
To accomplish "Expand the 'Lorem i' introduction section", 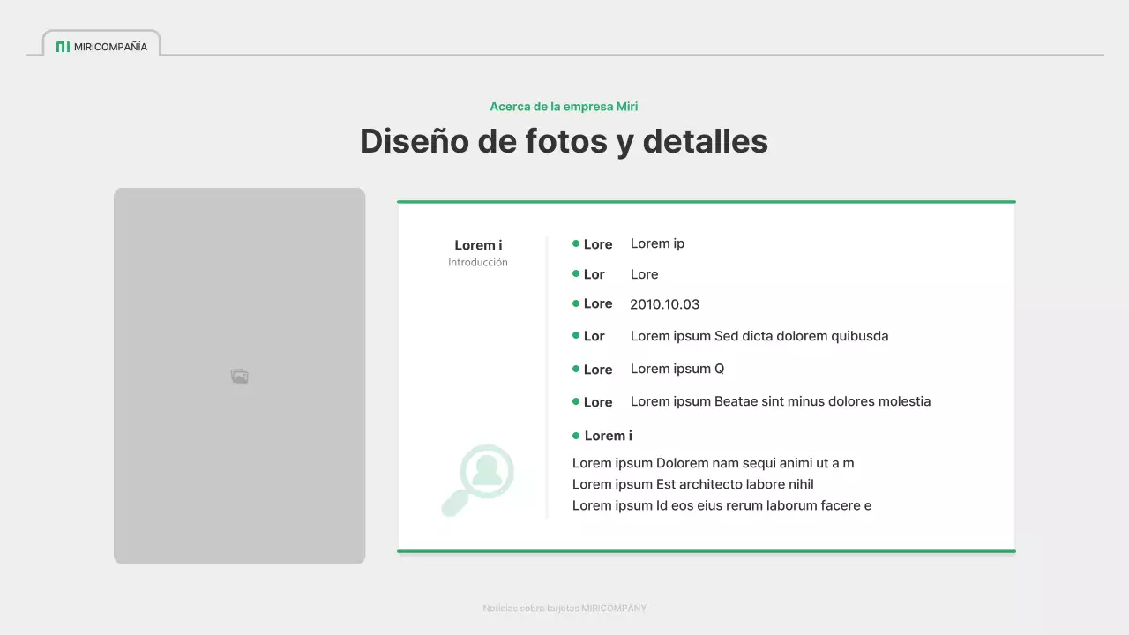I will 478,253.
